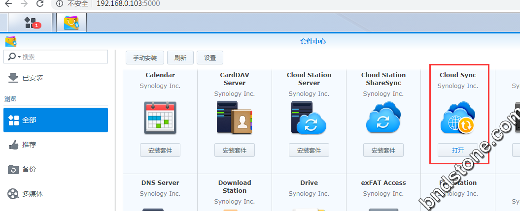Click the Package Center window logo icon

(x=11, y=42)
